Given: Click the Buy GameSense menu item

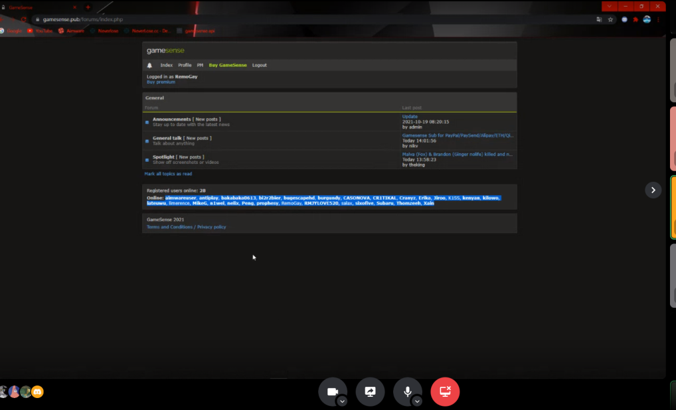Looking at the screenshot, I should (x=228, y=65).
